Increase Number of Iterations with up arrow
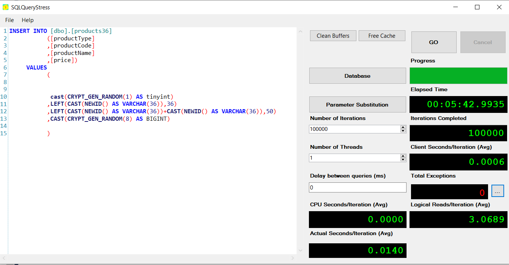Screen dimensions: 509x265 [x=403, y=127]
